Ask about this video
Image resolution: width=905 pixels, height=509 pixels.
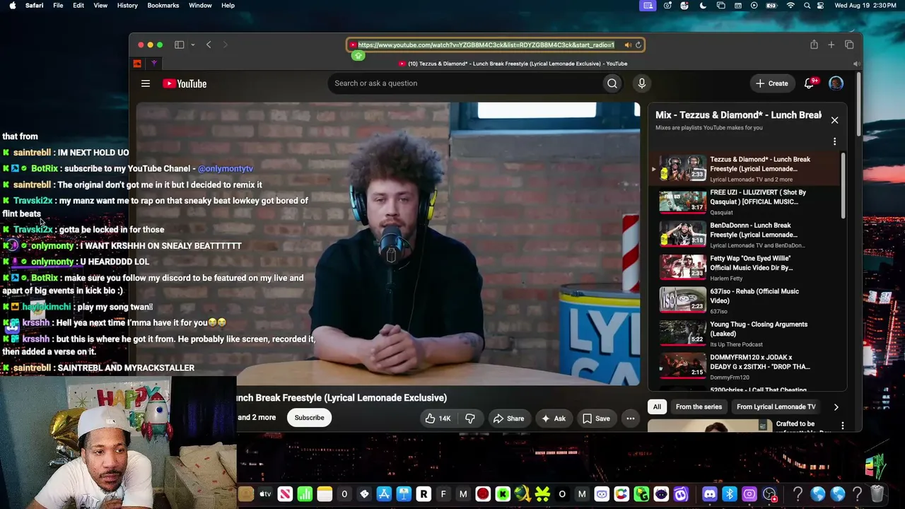pyautogui.click(x=553, y=419)
